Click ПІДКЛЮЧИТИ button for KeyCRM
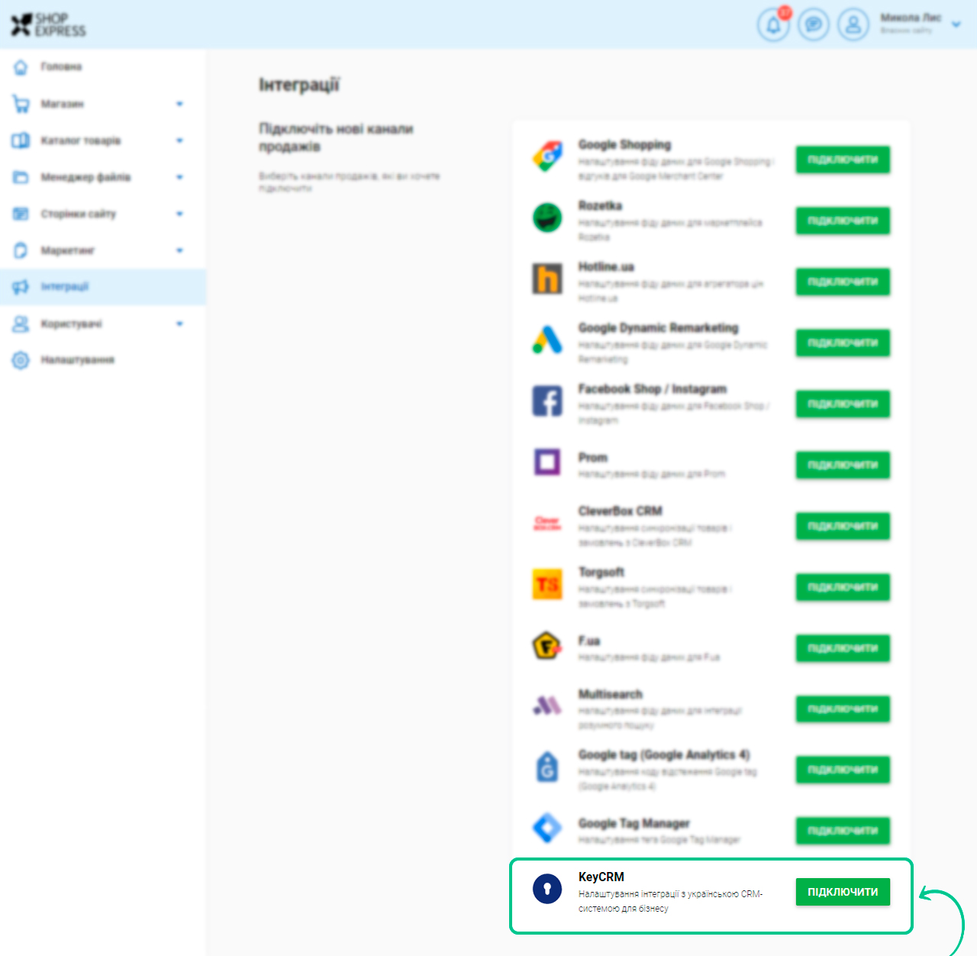 point(843,892)
